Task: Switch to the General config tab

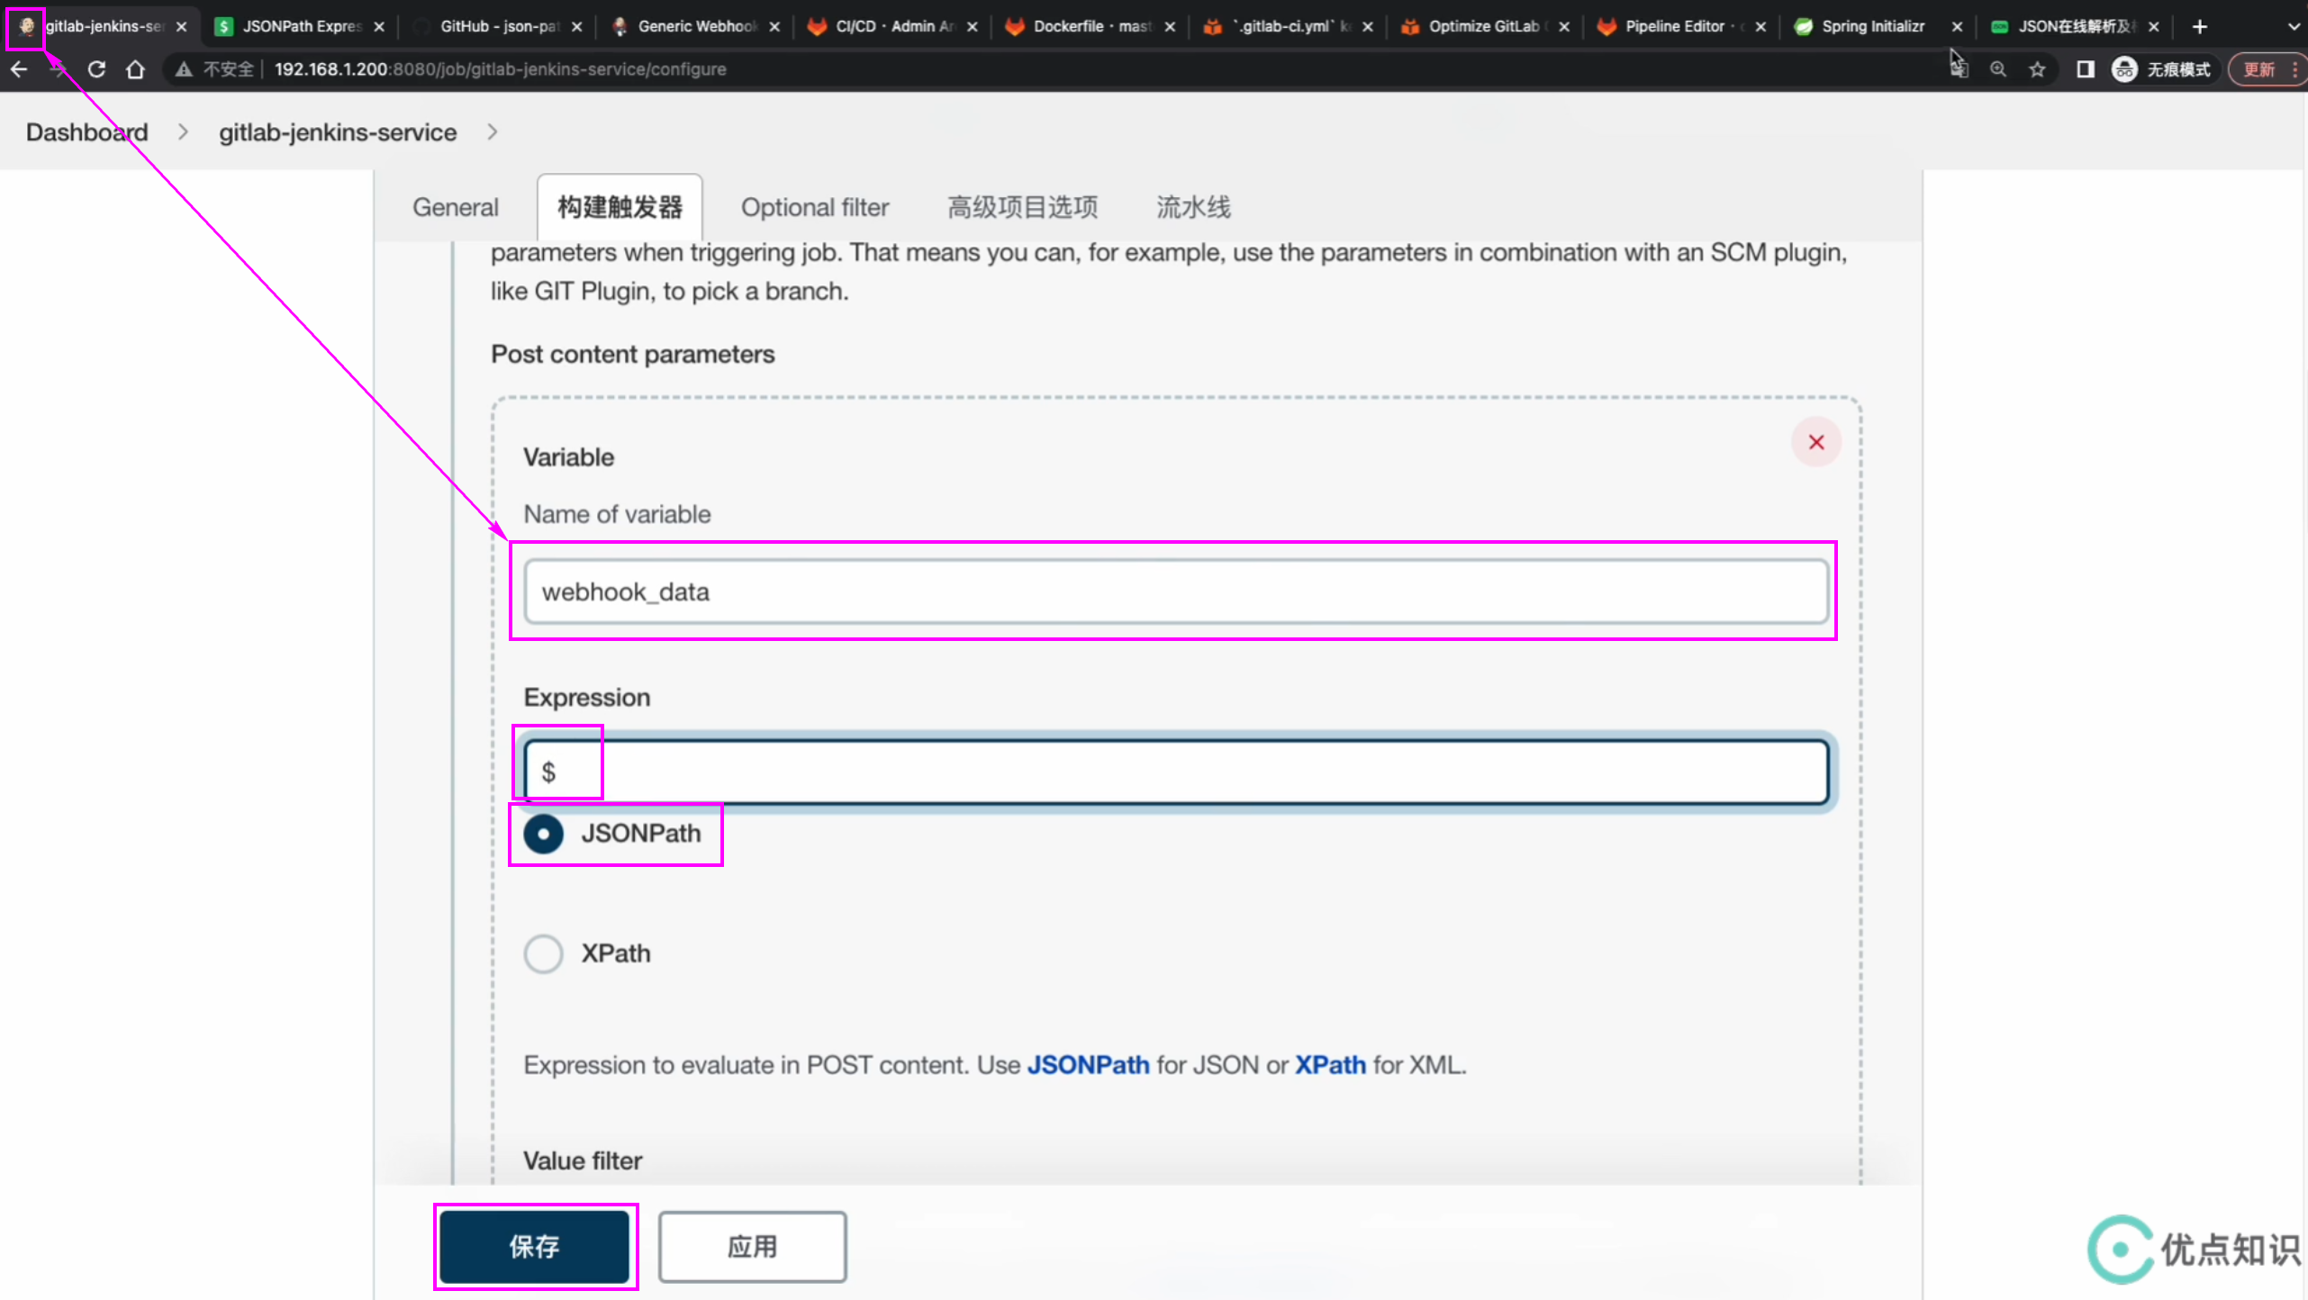Action: (x=456, y=207)
